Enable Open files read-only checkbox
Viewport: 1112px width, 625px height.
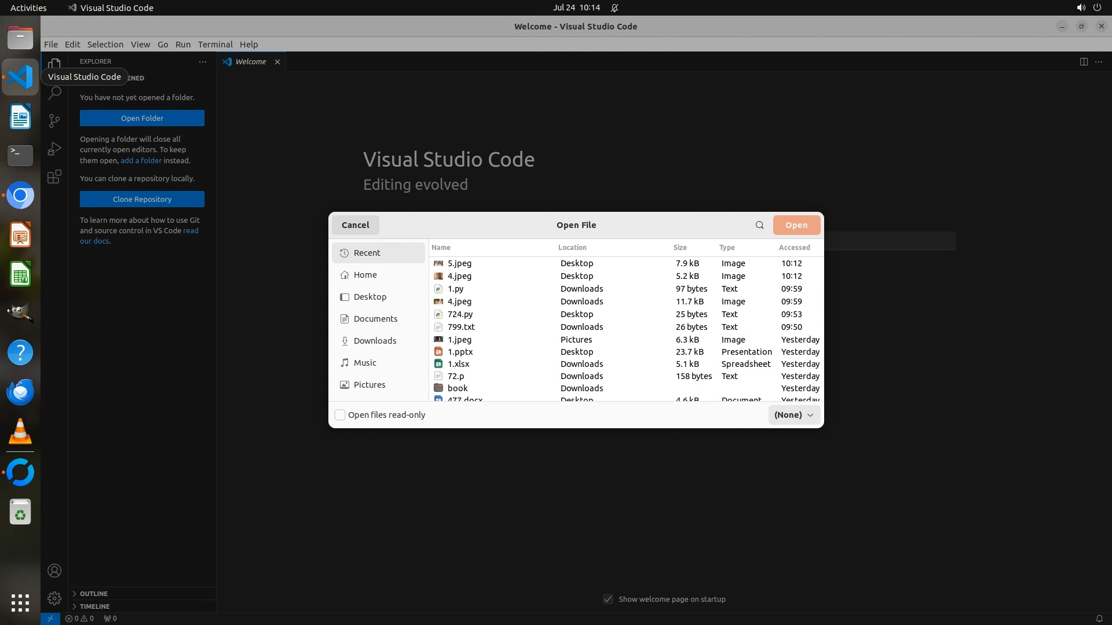(x=341, y=415)
